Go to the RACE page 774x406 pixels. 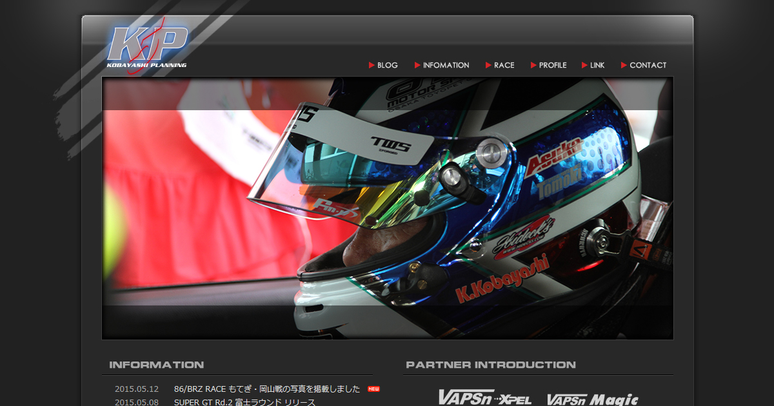click(x=500, y=65)
